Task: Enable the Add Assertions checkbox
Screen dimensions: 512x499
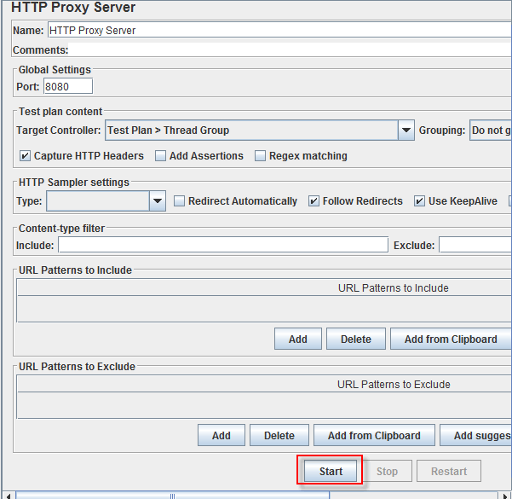Action: [161, 156]
